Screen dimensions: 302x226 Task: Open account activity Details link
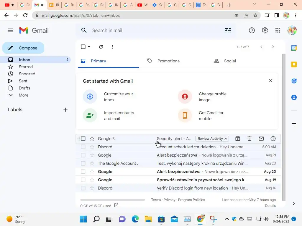point(270,206)
